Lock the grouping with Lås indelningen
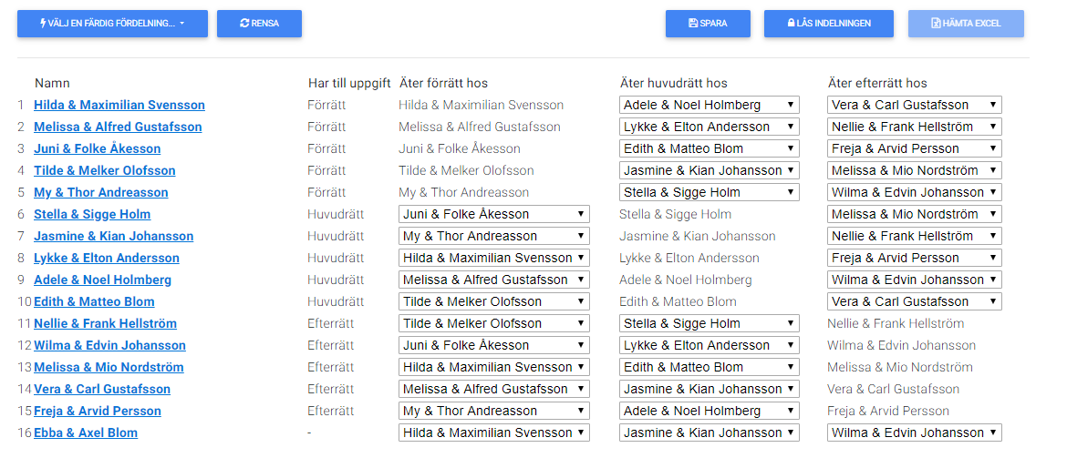This screenshot has width=1067, height=458. [829, 24]
